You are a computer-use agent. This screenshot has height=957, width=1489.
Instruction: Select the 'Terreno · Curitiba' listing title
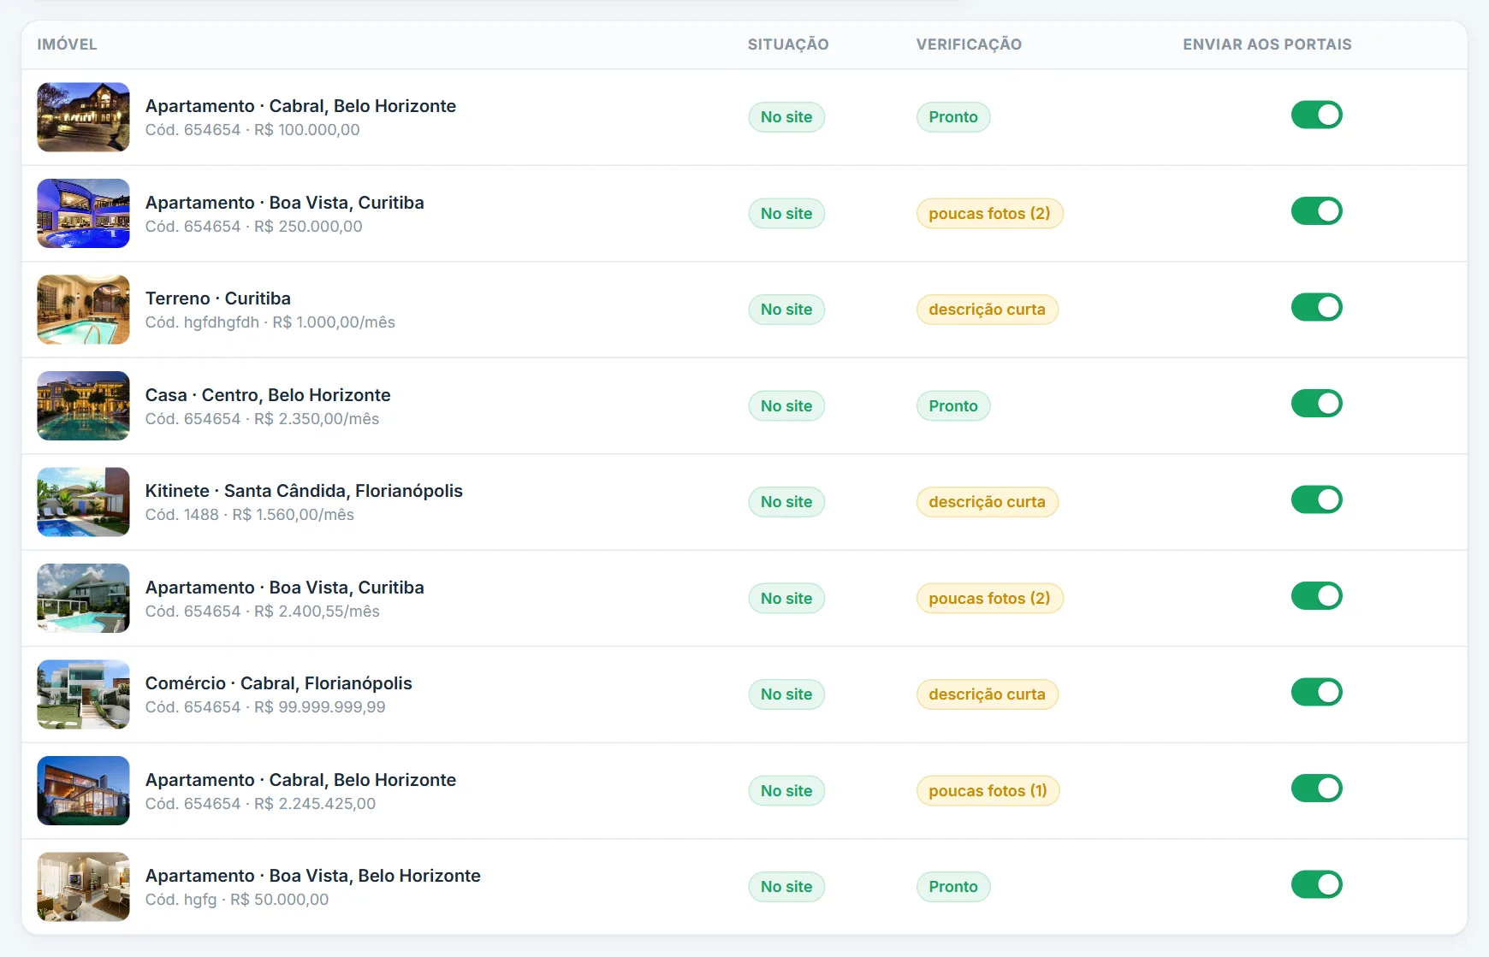218,298
